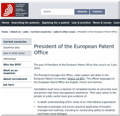Go to Applying for a patent
The height and width of the screenshot is (116, 120).
click(x=55, y=23)
